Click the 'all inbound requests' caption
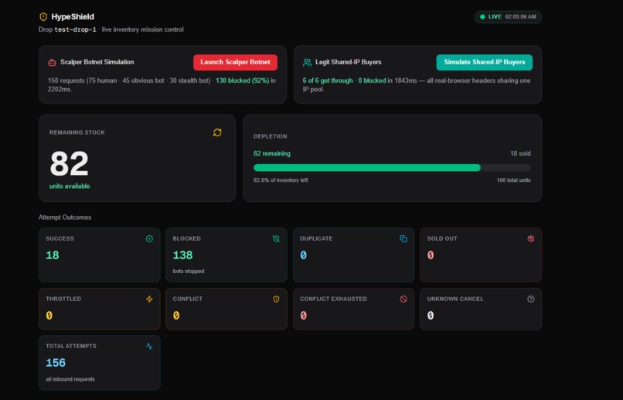Screen dimensions: 623x400 [70, 379]
